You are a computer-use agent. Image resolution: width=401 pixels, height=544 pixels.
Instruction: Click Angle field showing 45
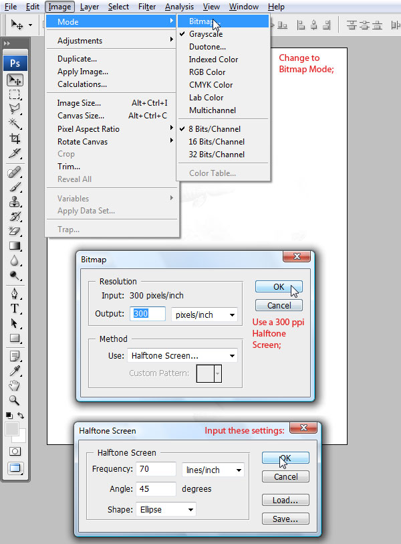tap(156, 489)
